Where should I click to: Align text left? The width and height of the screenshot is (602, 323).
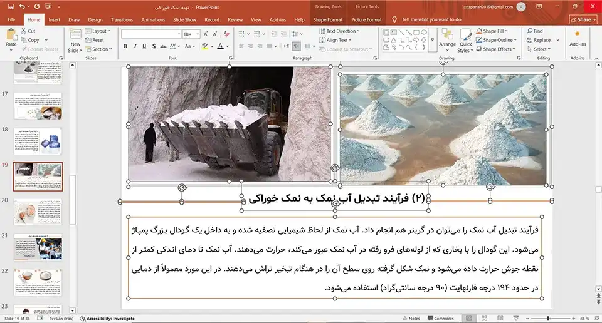click(x=241, y=46)
